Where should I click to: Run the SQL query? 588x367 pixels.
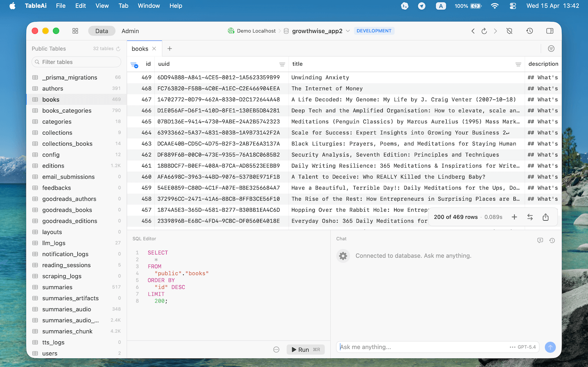(x=305, y=349)
